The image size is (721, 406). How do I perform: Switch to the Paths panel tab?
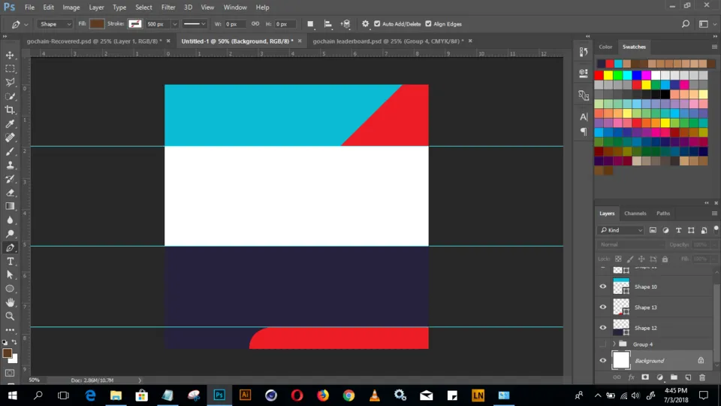pos(663,213)
